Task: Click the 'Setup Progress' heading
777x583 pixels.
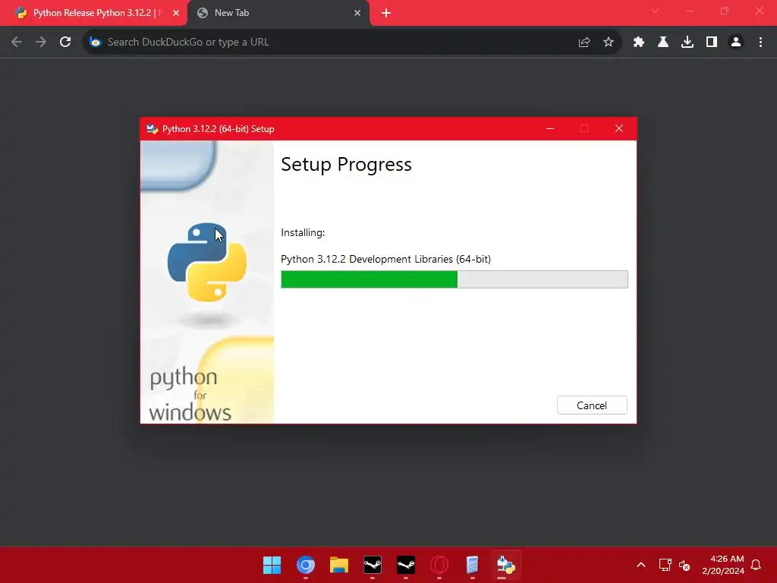Action: 346,164
